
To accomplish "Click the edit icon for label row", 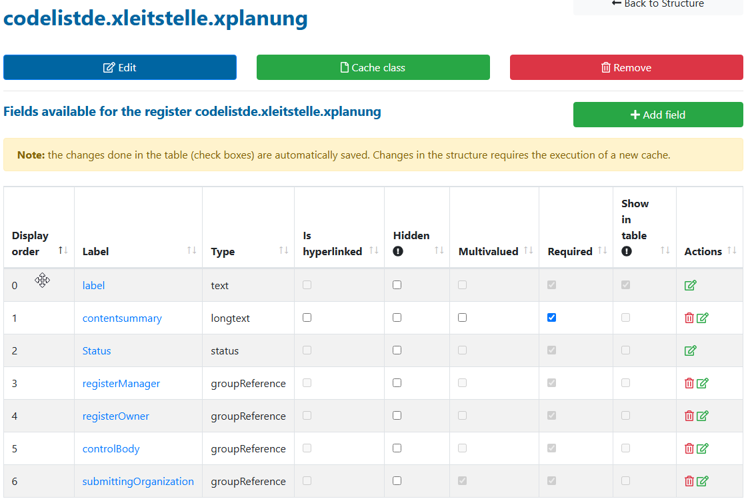I will (690, 285).
